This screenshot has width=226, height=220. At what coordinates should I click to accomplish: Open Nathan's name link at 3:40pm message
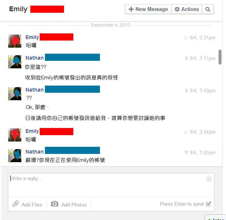[34, 90]
